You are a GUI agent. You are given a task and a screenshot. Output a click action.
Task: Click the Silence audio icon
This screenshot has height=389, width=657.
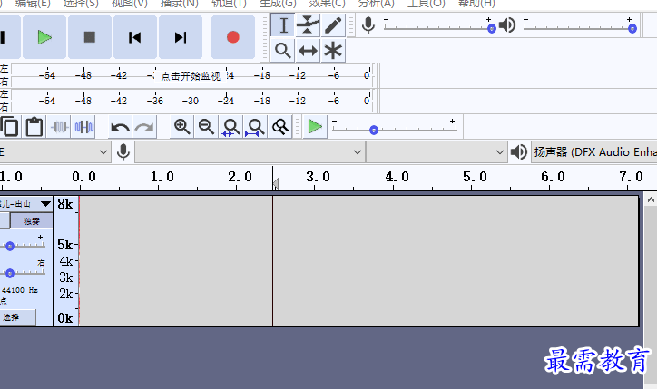point(83,127)
